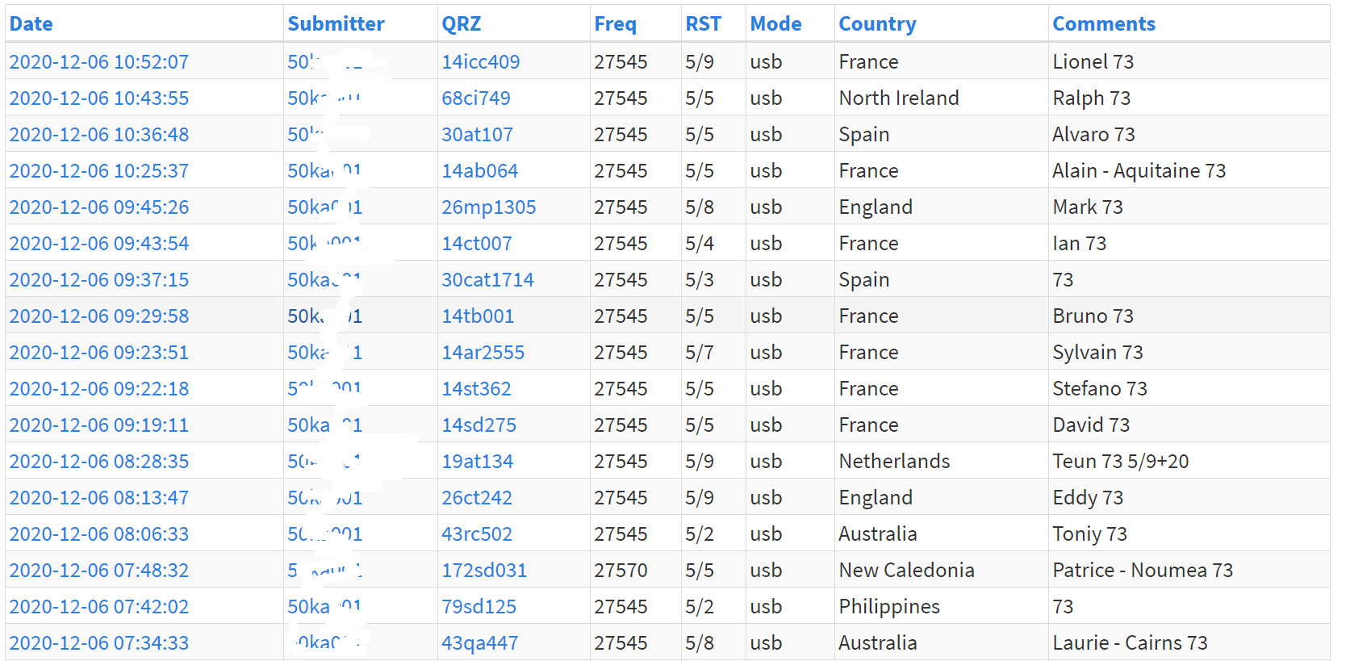Sort table by Date column header
1350x661 pixels.
click(x=31, y=24)
